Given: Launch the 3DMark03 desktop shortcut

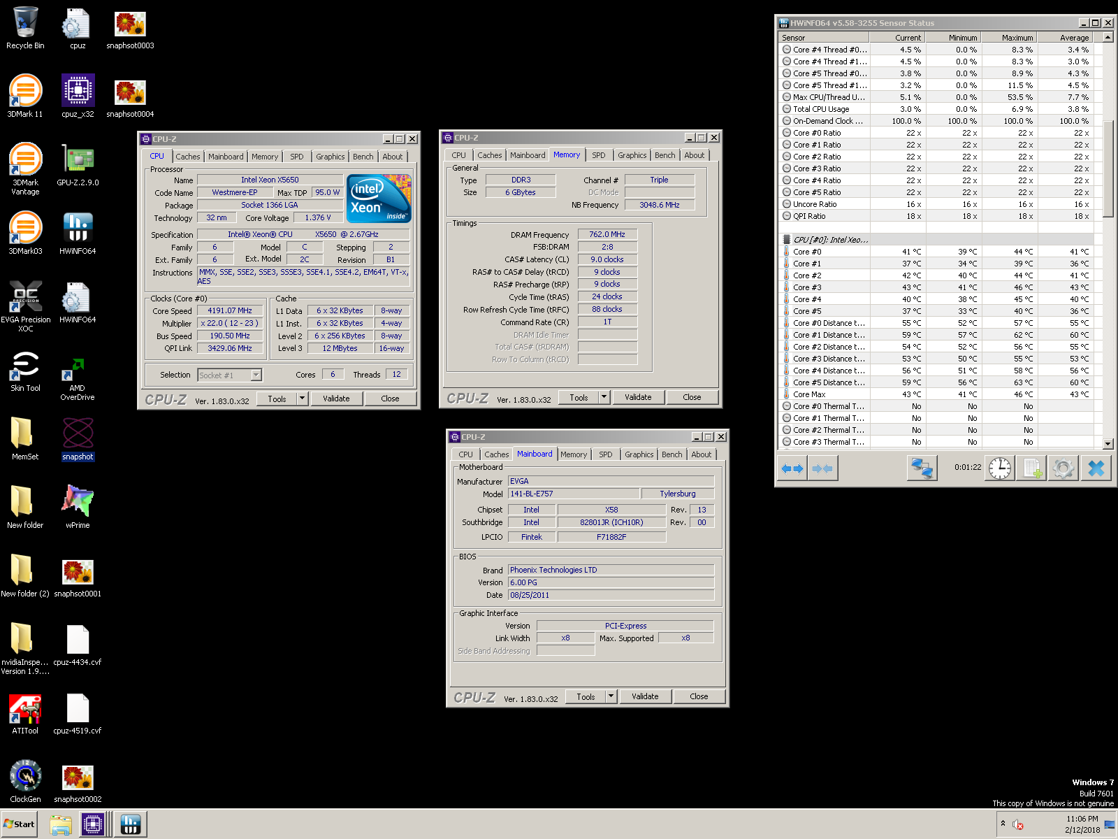Looking at the screenshot, I should point(25,234).
